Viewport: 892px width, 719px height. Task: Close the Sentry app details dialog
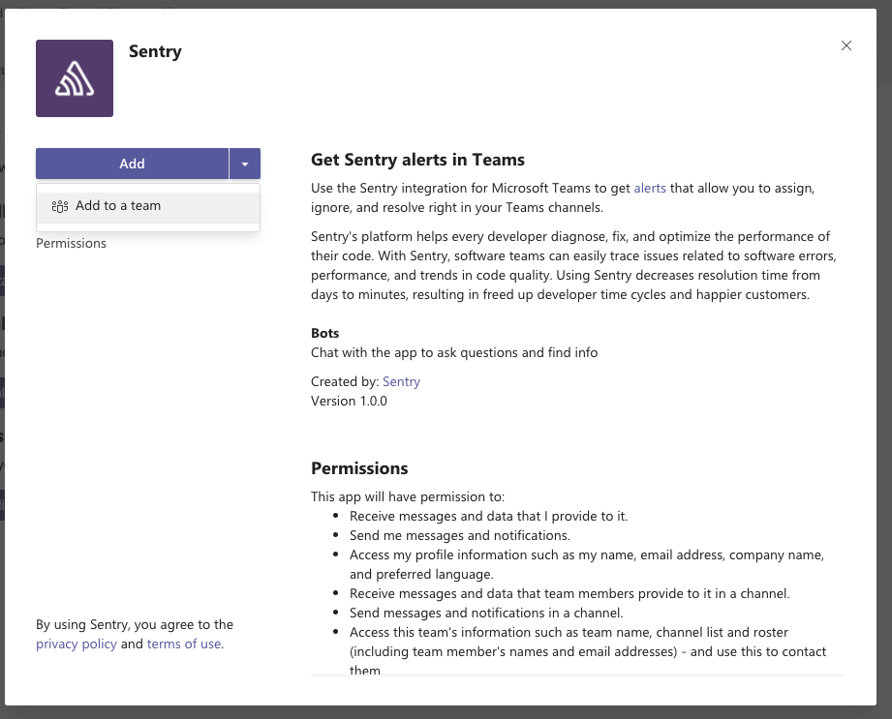click(x=846, y=45)
